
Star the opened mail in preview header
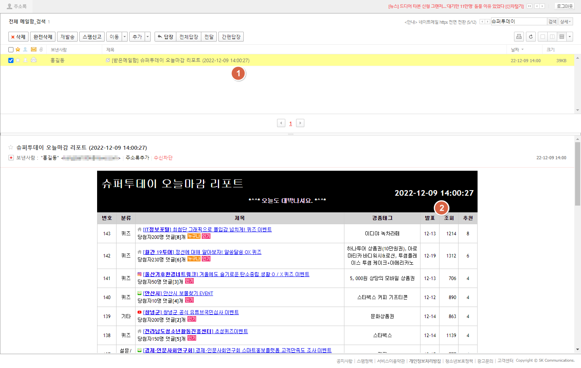coord(11,147)
